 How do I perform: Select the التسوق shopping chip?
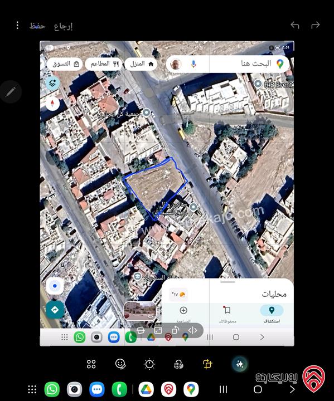(65, 64)
